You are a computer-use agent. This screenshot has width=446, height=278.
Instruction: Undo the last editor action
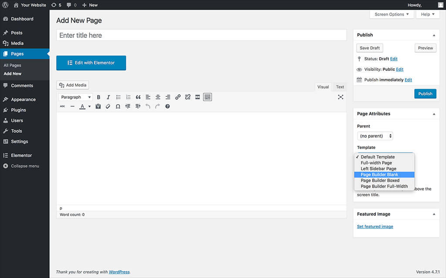point(148,106)
